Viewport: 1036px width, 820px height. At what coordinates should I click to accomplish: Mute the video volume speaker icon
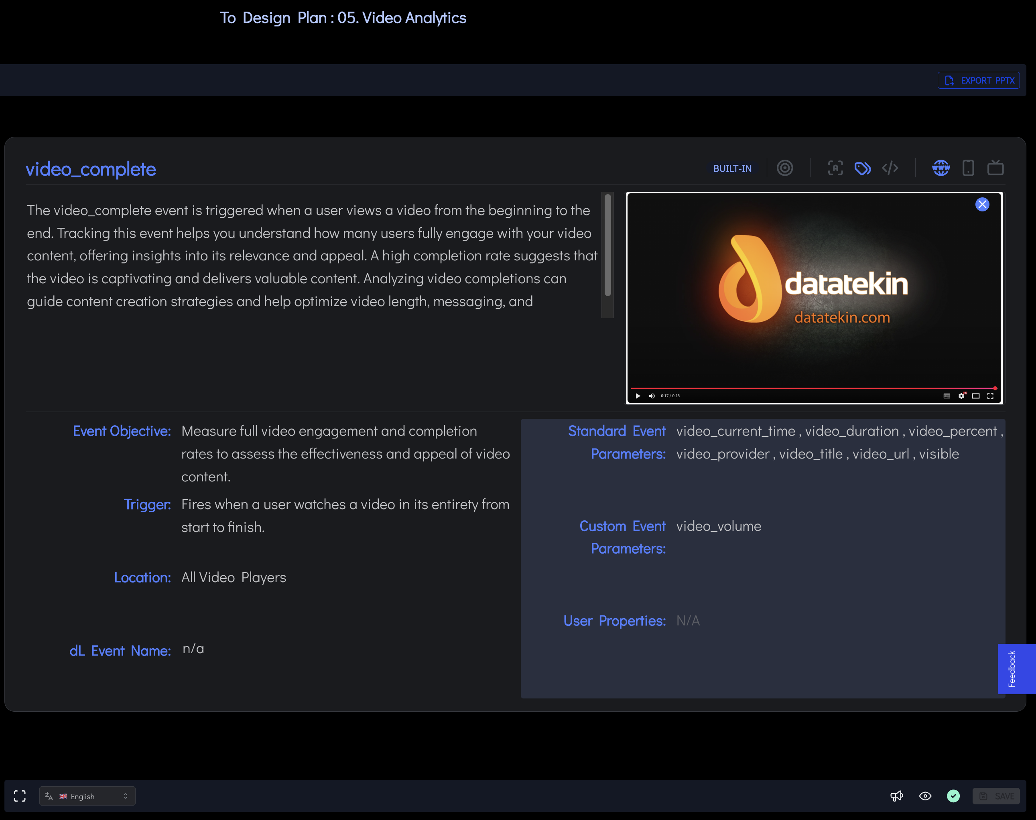click(x=652, y=396)
